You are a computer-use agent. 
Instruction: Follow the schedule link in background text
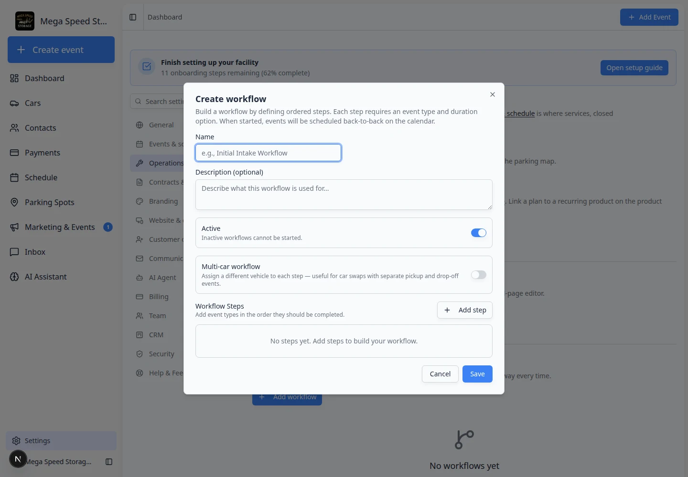[x=520, y=114]
